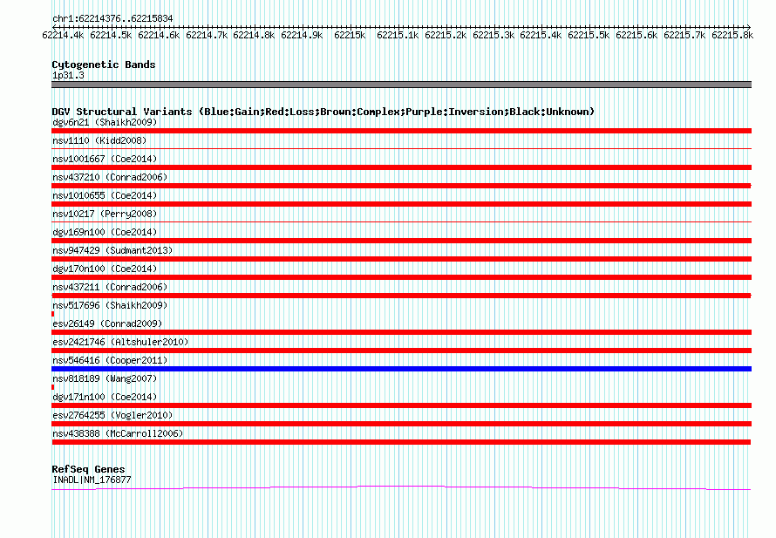Viewport: 776px width, 538px height.
Task: Click the red bar under nsv438388
Action: 401,442
